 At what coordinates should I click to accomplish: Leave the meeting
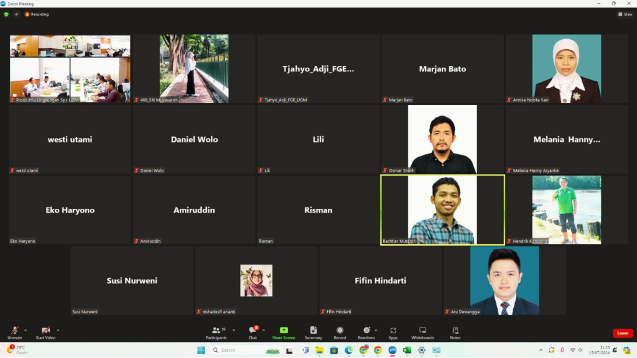[623, 333]
